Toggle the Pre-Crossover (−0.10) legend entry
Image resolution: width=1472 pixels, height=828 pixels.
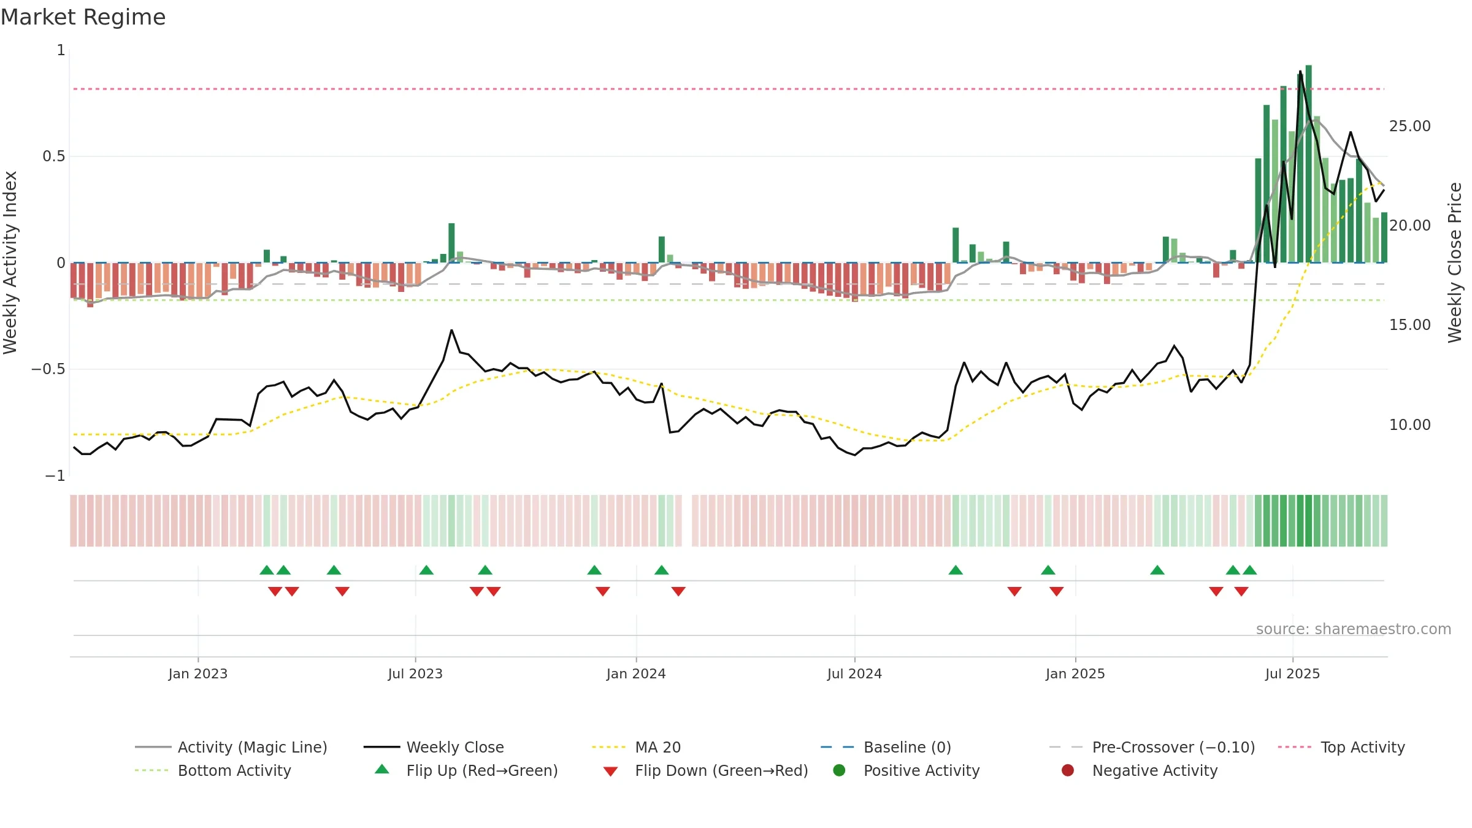(1152, 747)
